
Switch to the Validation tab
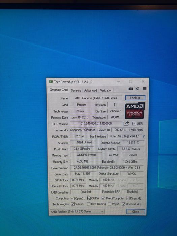click(106, 90)
